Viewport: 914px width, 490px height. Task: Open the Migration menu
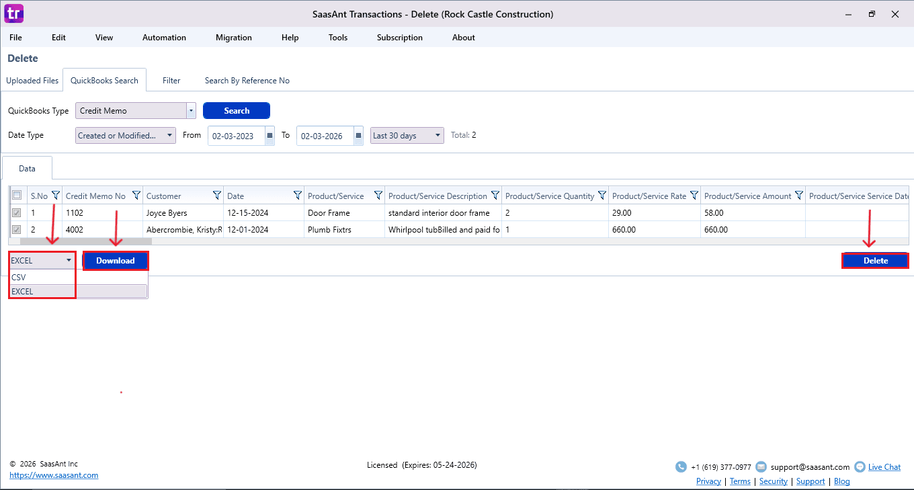click(234, 38)
